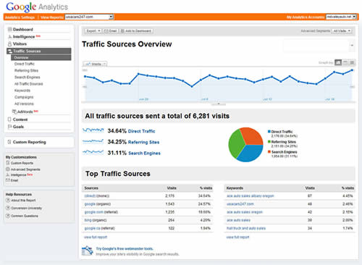Click view full report under Keywords table
The image size is (362, 265).
click(237, 237)
